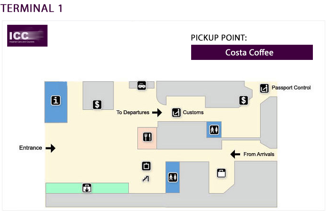This screenshot has height=215, width=330.
Task: Click the stairs icon
Action: coord(146,179)
